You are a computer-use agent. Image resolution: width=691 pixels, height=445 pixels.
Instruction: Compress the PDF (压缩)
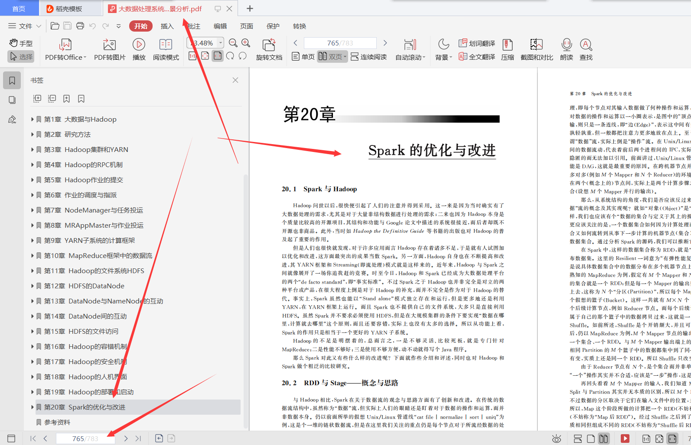508,50
